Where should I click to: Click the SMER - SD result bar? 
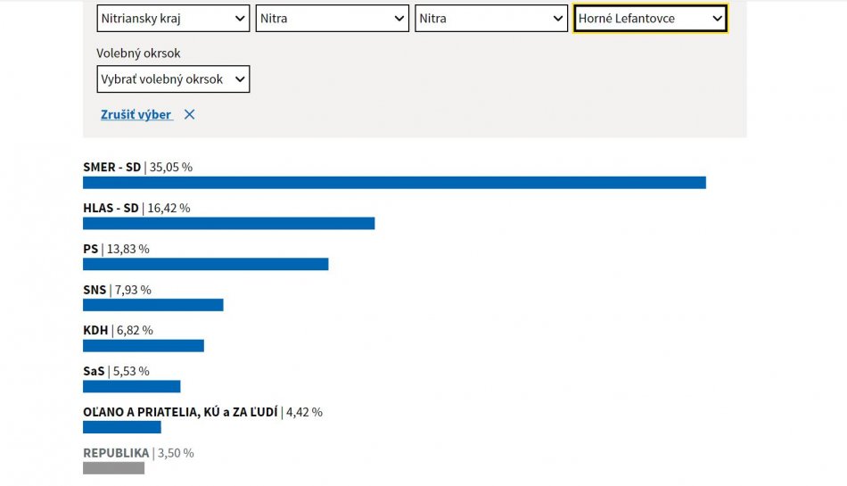[394, 183]
